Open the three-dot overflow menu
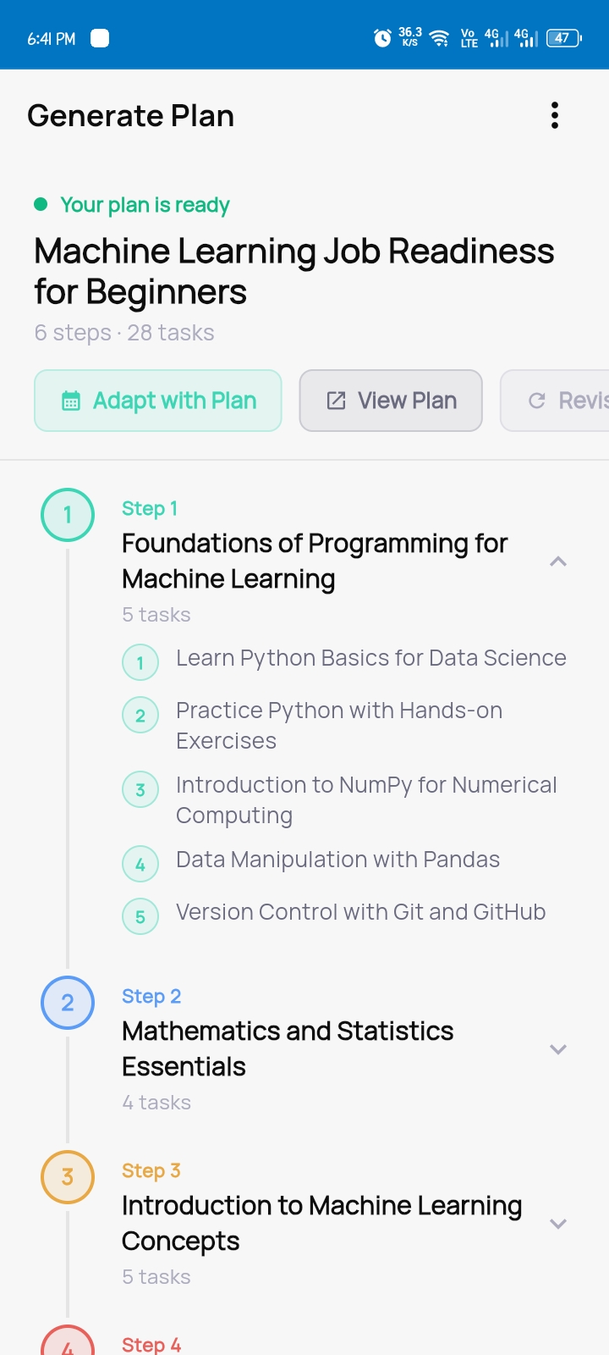The image size is (609, 1355). click(x=555, y=115)
